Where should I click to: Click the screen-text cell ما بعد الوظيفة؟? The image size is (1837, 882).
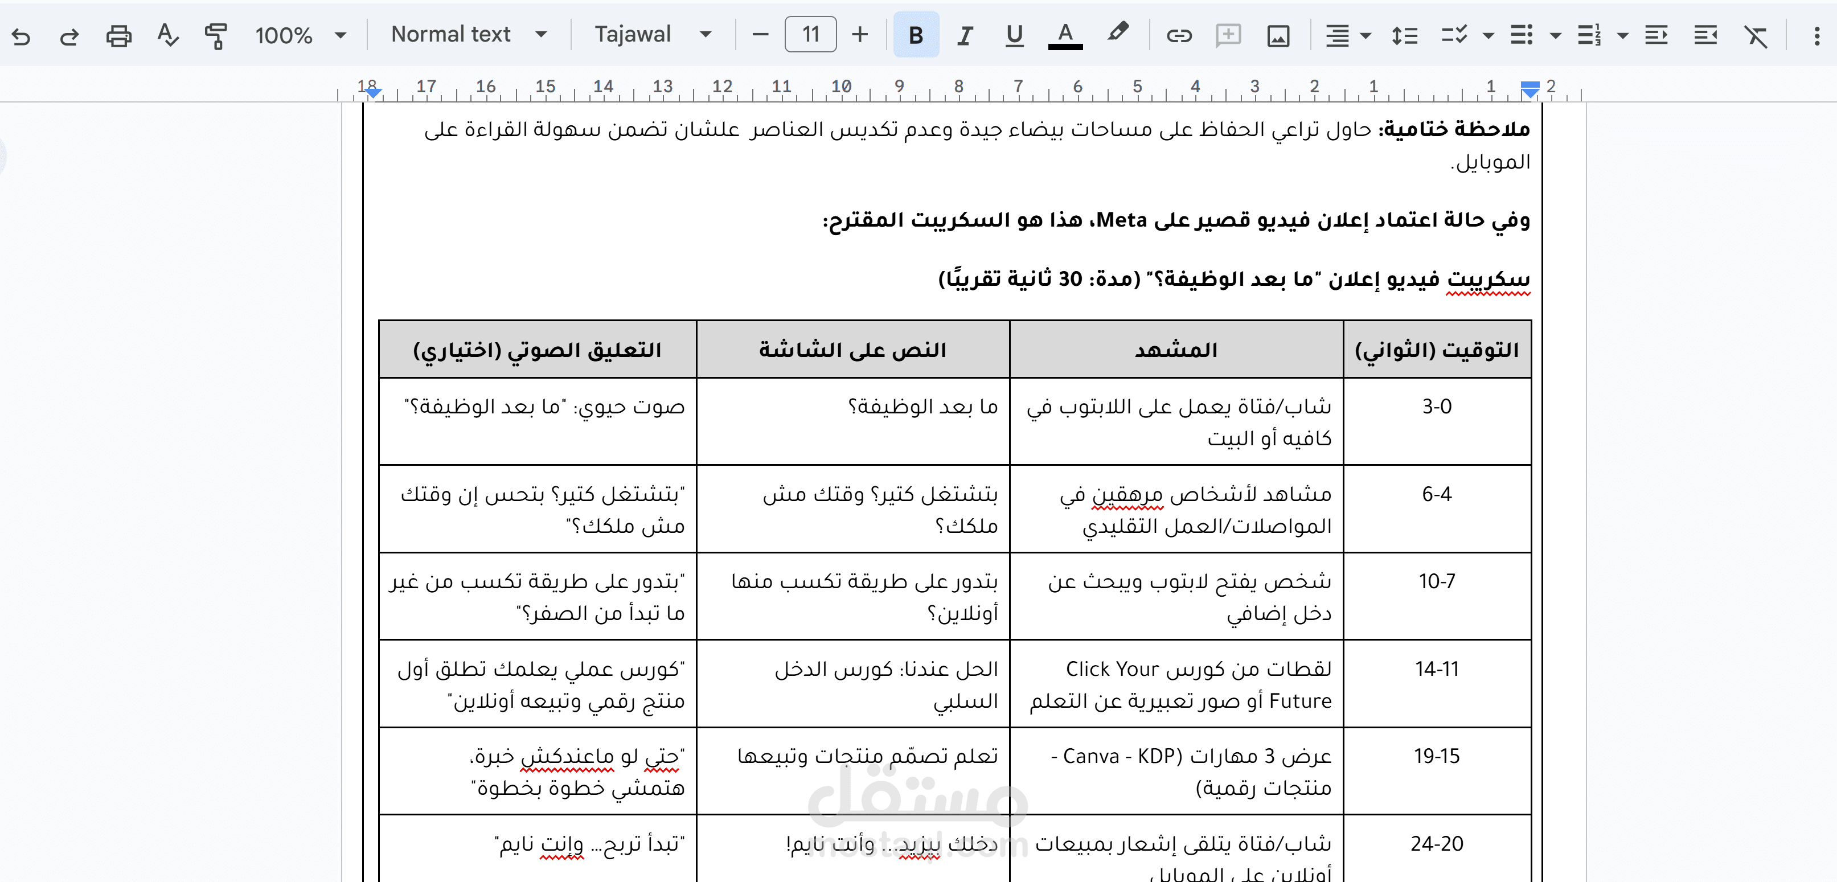[x=853, y=421]
